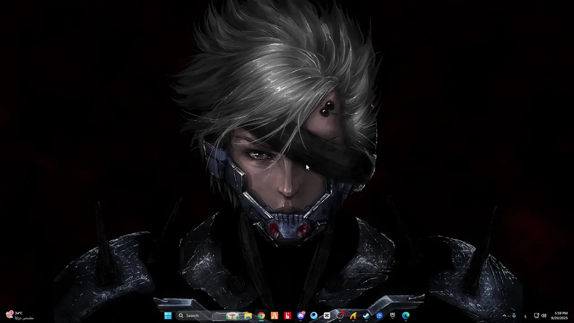Open the search highlight image in Search box
Screen dimensions: 574x323
pyautogui.click(x=232, y=315)
